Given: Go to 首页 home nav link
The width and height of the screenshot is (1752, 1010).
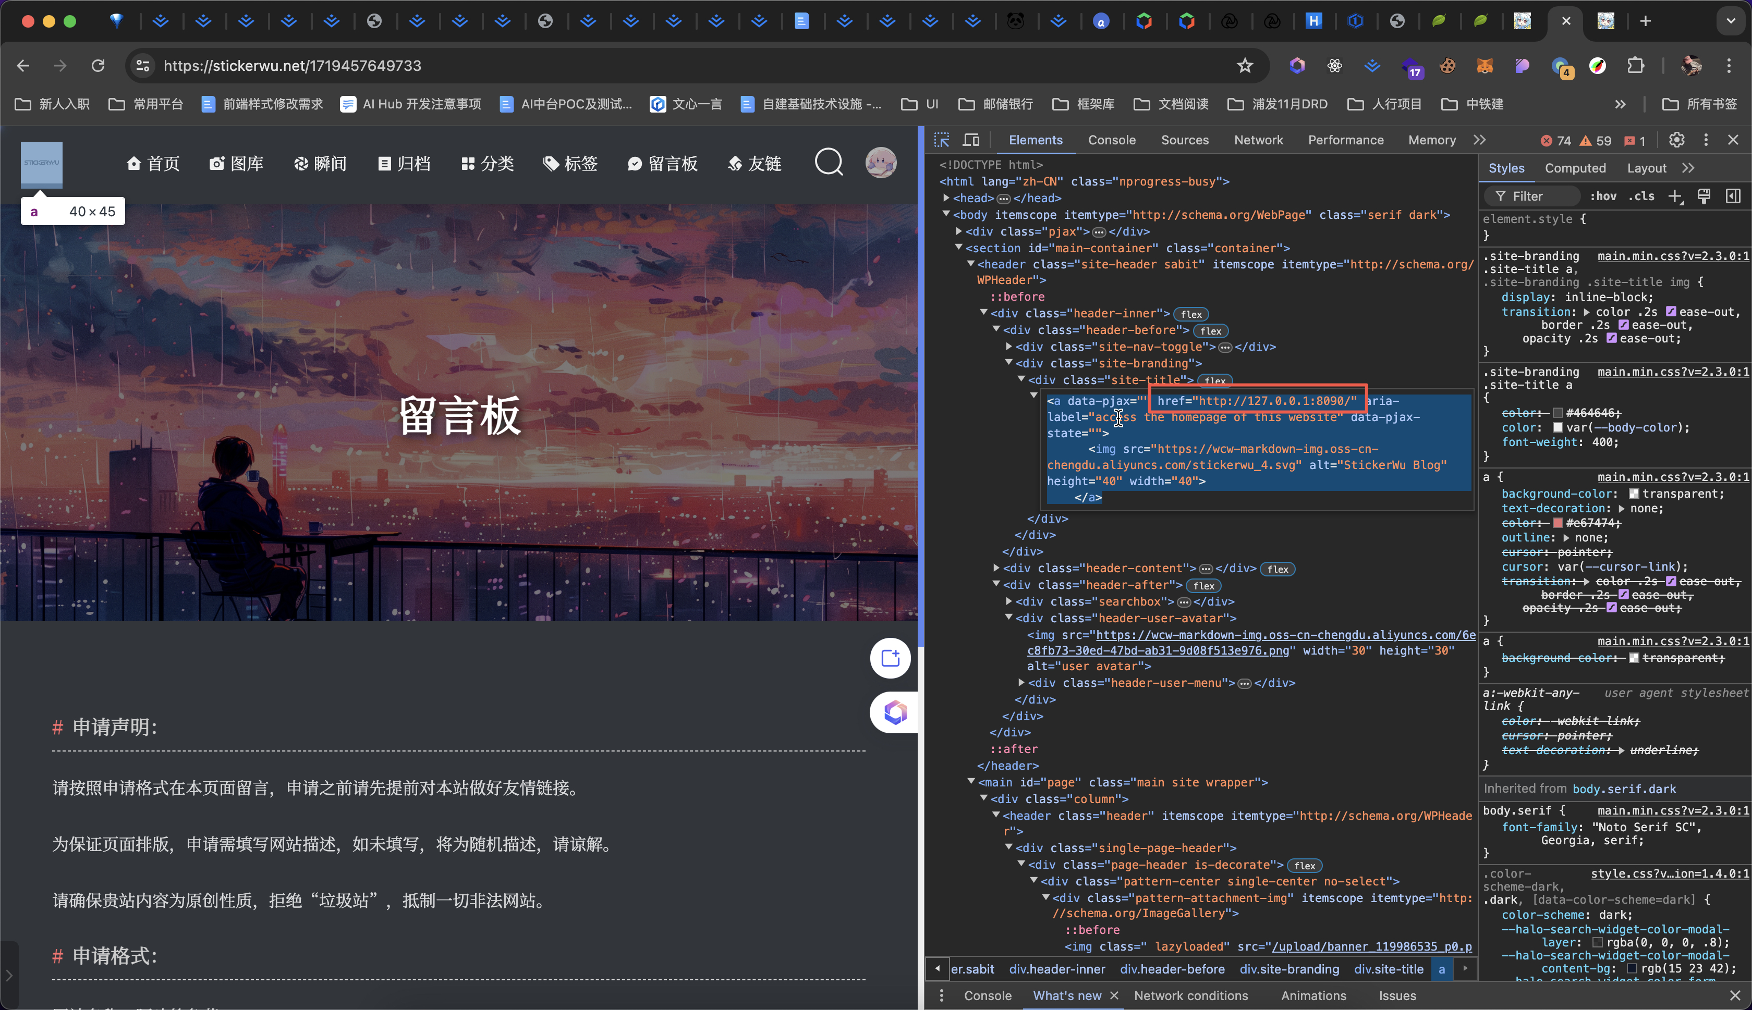Looking at the screenshot, I should click(x=153, y=163).
